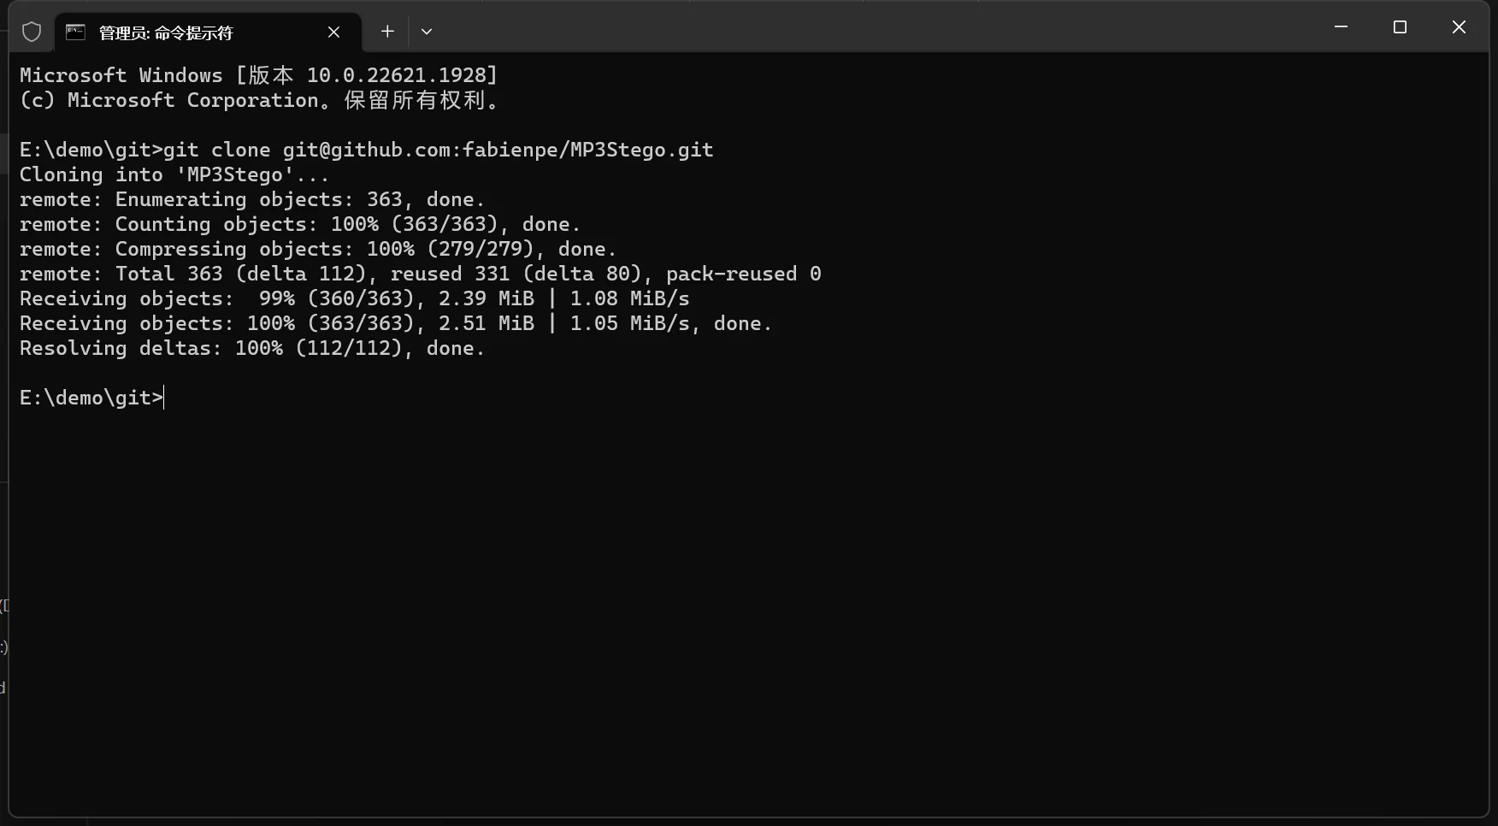Click the pack-reused 0 output line
1498x826 pixels.
tap(420, 274)
